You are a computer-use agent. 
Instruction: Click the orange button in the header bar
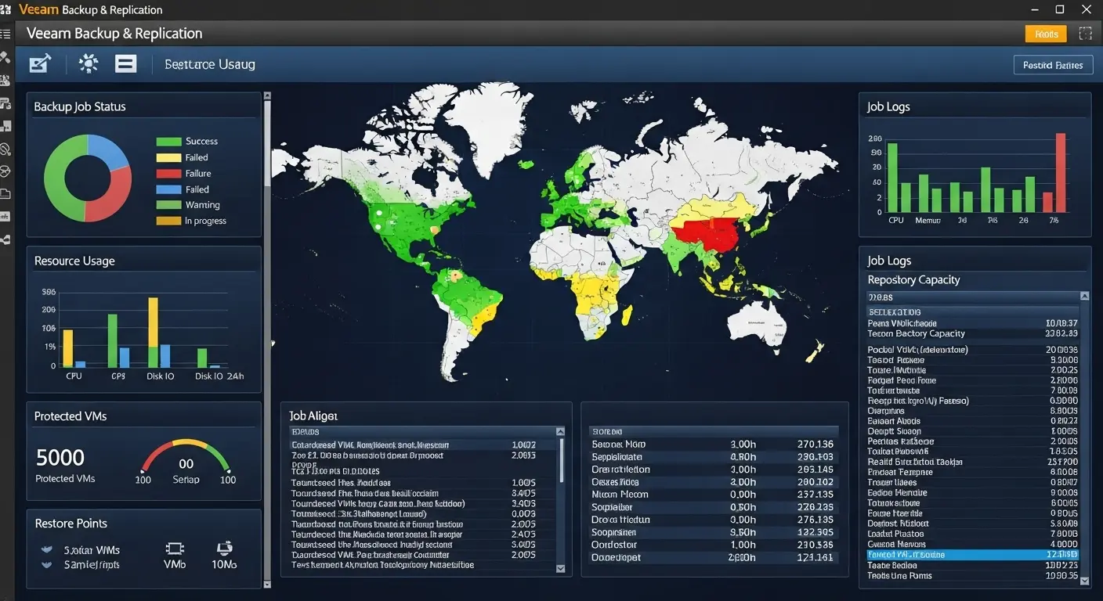point(1046,34)
